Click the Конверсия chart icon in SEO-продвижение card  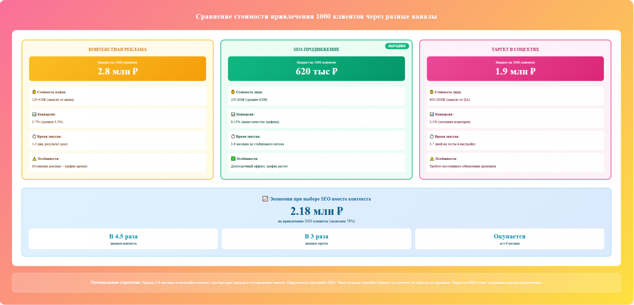(x=233, y=114)
